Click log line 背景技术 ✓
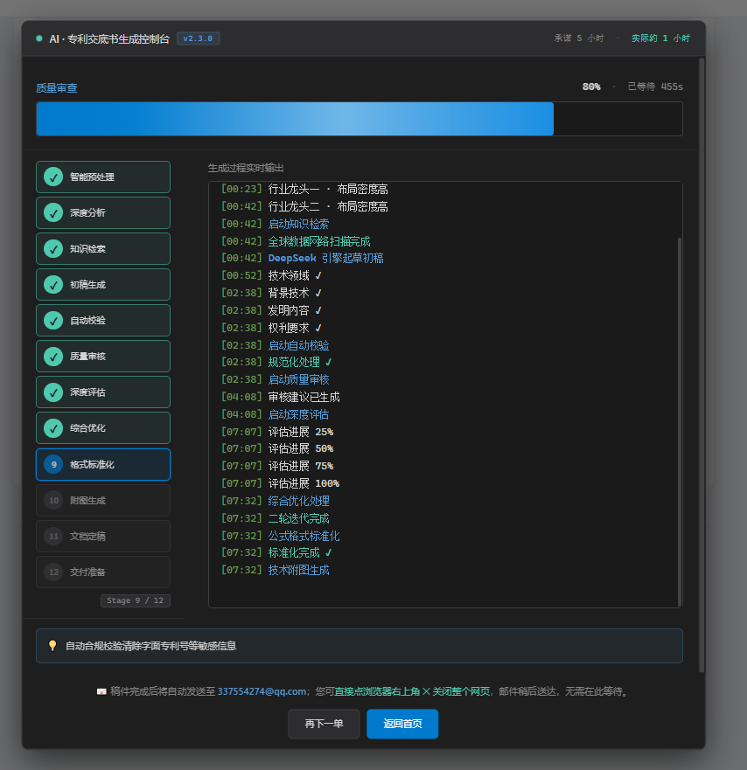Viewport: 747px width, 770px height. click(295, 293)
